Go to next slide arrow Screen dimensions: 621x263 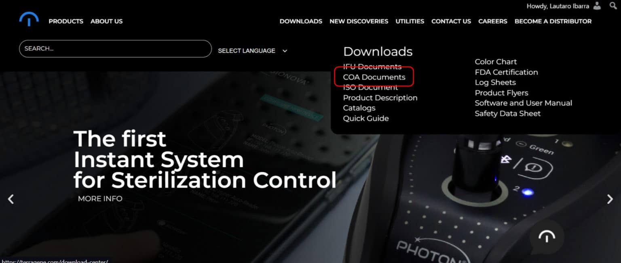[x=610, y=199]
